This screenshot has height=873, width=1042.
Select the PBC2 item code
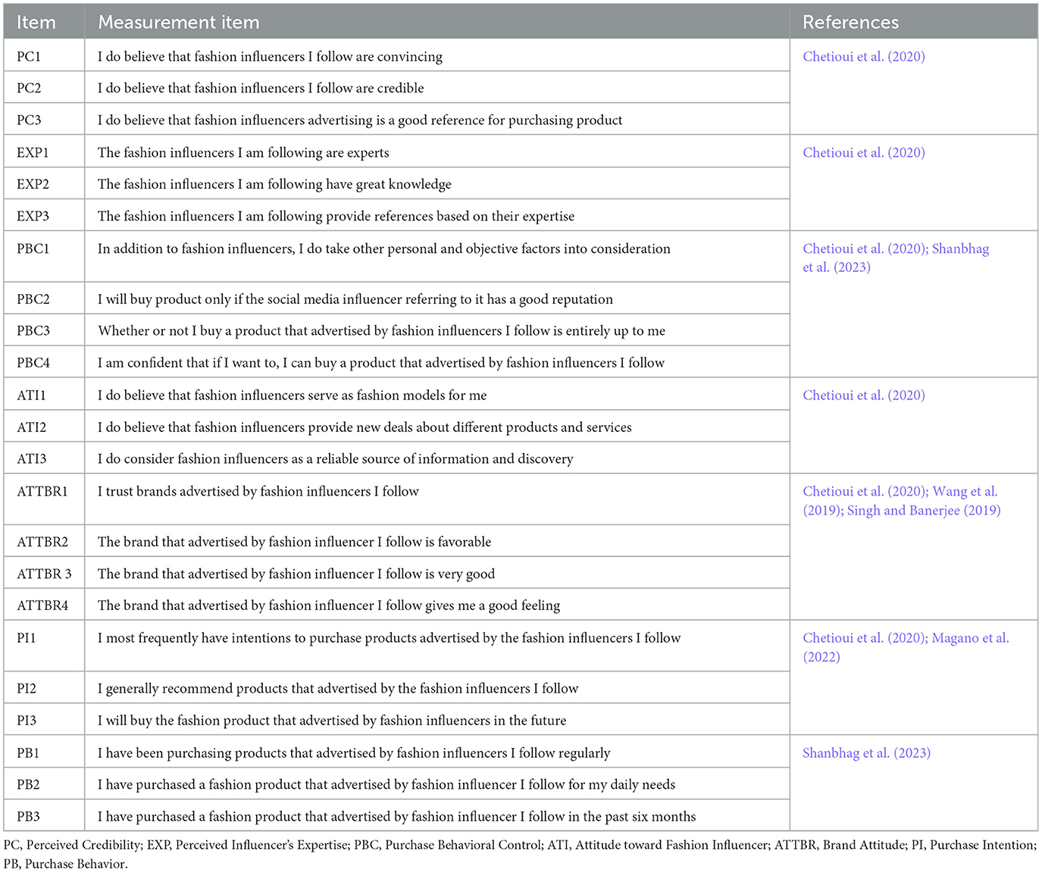pyautogui.click(x=33, y=300)
